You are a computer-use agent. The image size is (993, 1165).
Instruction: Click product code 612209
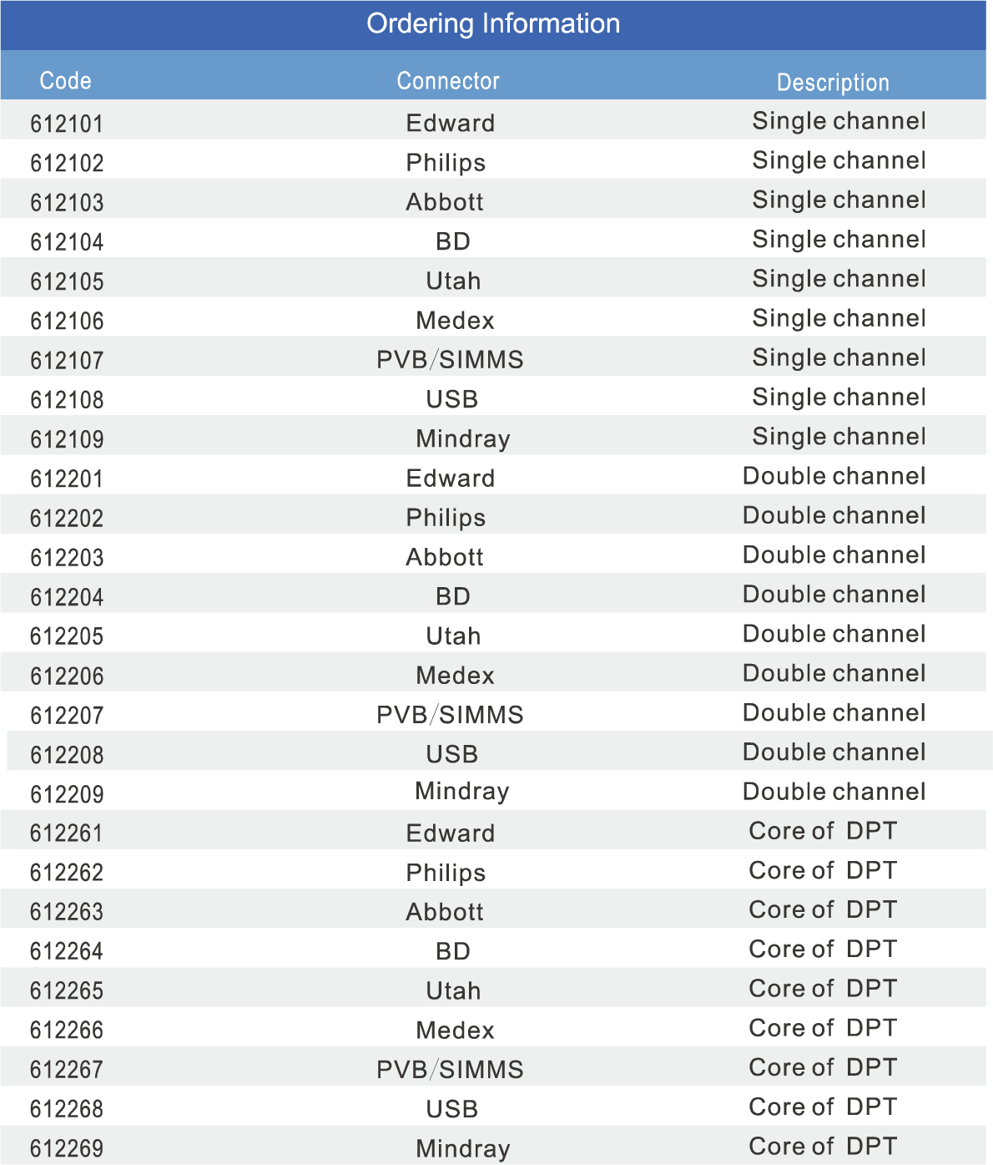(67, 794)
